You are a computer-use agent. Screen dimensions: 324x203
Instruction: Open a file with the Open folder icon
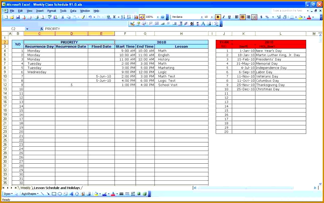(x=12, y=17)
